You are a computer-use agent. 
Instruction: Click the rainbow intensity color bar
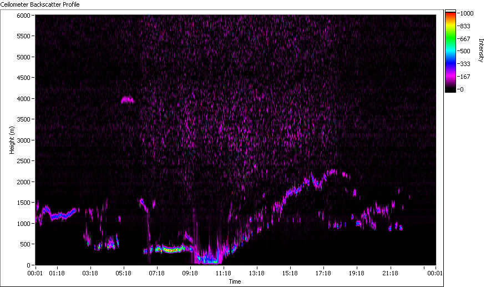(450, 51)
